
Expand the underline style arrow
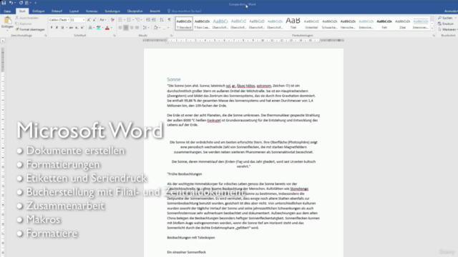click(67, 28)
